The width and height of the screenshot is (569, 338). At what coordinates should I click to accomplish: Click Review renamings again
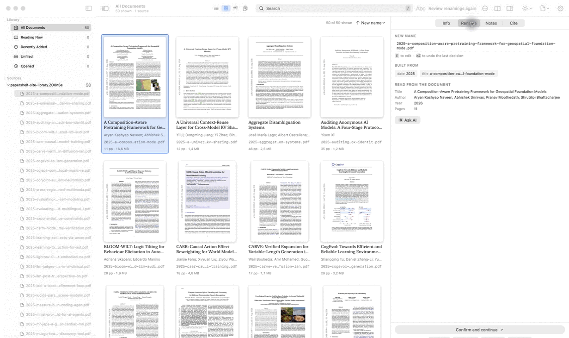tap(452, 8)
